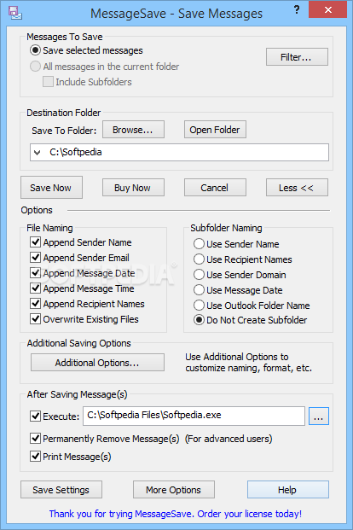Open More Options
Image resolution: width=353 pixels, height=530 pixels.
pos(174,489)
